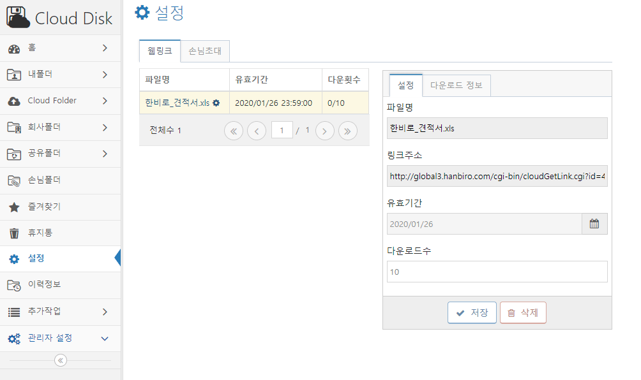Viewport: 641px width, 380px height.
Task: Click the Cloud Disk logo icon
Action: pyautogui.click(x=18, y=18)
